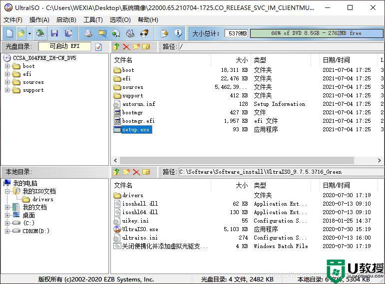Select autorun.inf in disc file list

click(139, 104)
